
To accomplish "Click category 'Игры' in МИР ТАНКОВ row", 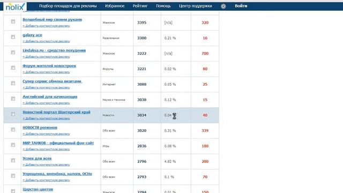I will pos(106,146).
